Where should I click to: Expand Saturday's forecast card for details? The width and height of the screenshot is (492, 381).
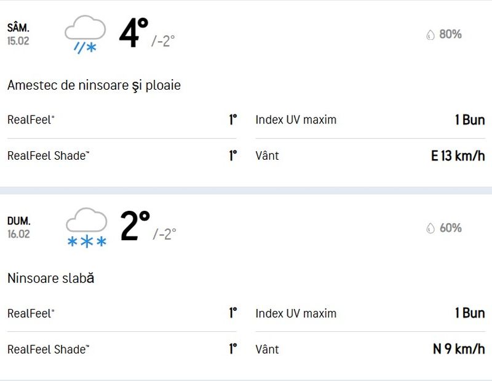click(246, 34)
